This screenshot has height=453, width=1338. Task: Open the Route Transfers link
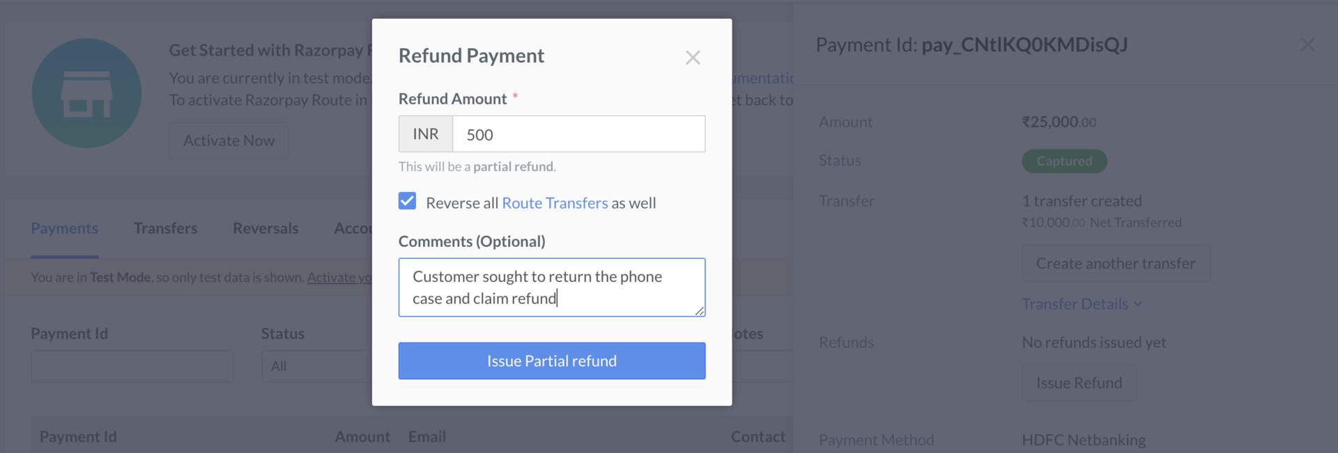(x=554, y=202)
